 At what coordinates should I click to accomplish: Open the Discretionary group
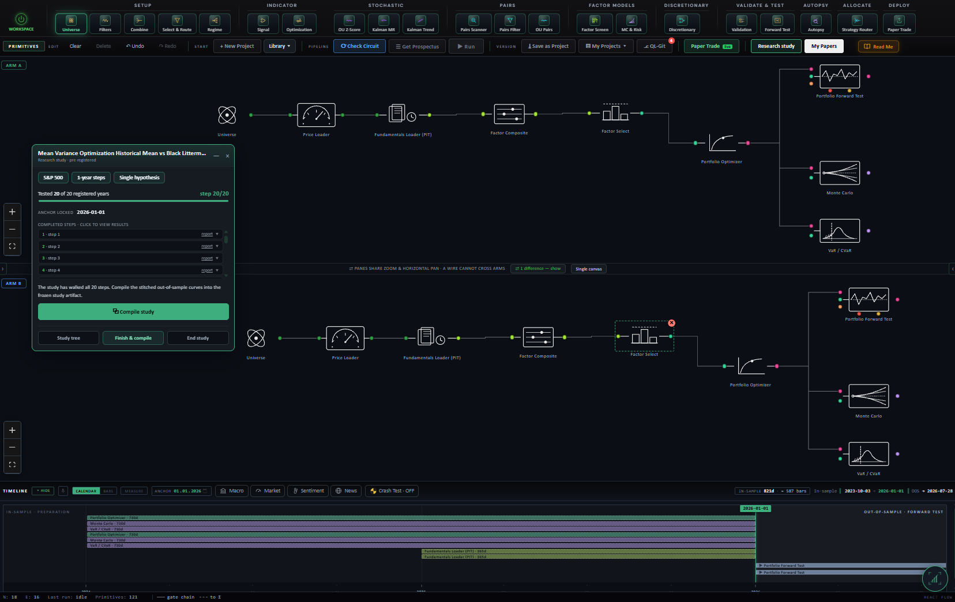coord(682,24)
